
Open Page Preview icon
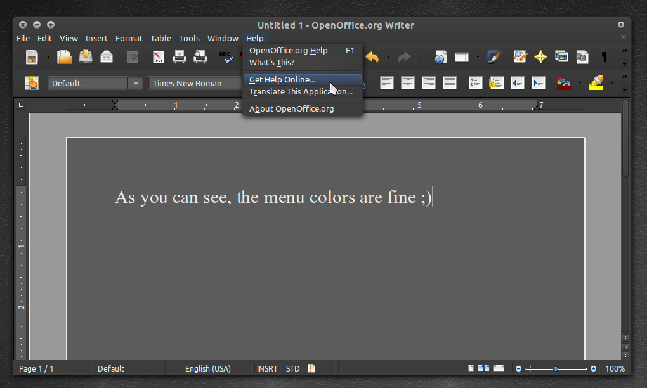coord(200,57)
